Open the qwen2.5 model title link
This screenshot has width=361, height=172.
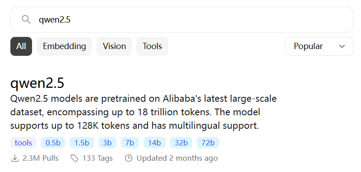[x=37, y=83]
